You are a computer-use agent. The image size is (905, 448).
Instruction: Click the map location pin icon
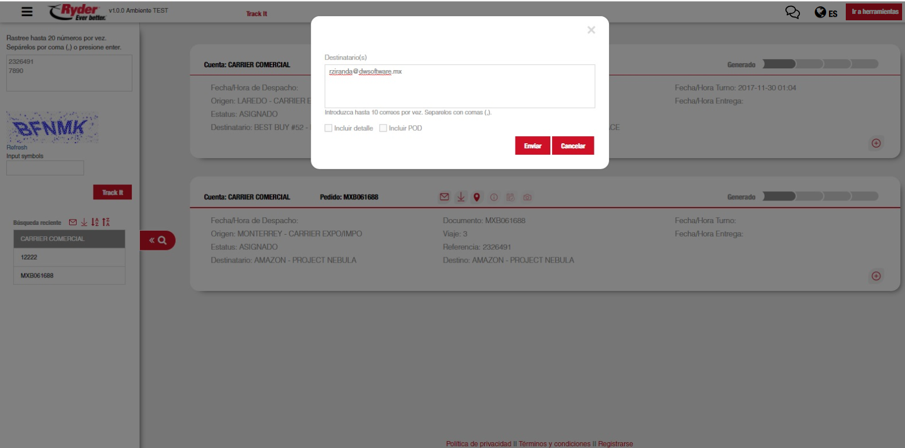pyautogui.click(x=477, y=197)
